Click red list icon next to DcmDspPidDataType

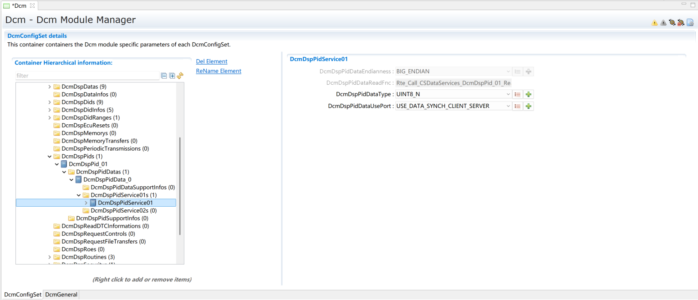517,94
